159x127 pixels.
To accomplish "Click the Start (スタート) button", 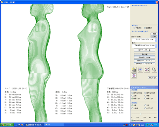I will pos(7,125).
